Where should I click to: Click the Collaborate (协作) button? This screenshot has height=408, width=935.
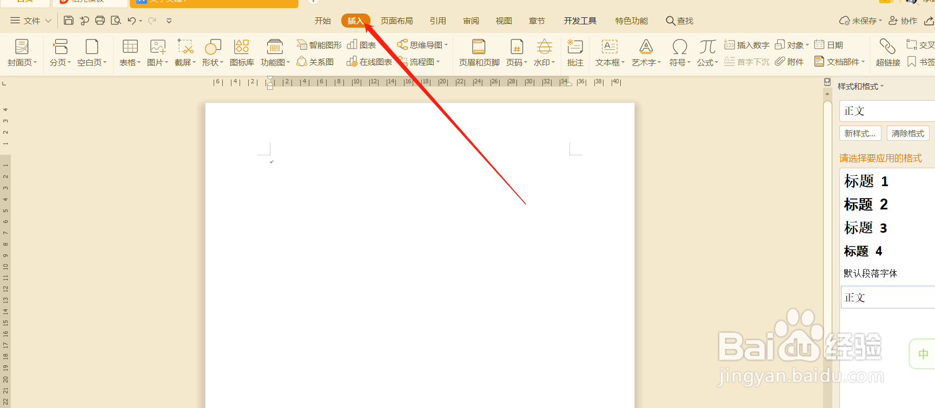[903, 21]
